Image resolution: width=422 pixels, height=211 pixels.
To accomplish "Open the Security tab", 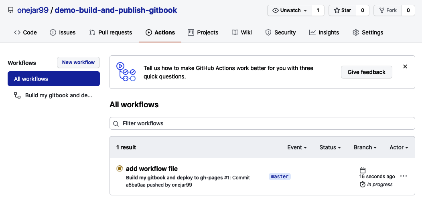I will point(280,32).
